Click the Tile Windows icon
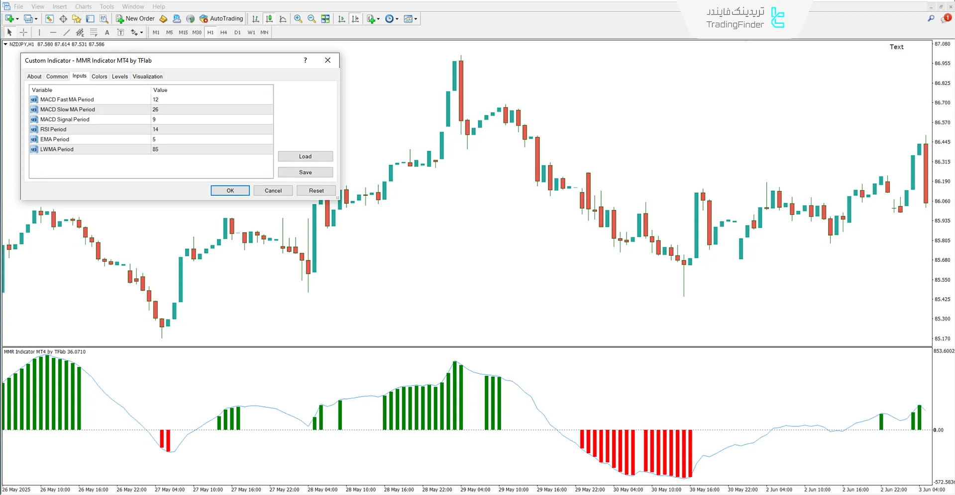Image resolution: width=955 pixels, height=495 pixels. click(x=325, y=18)
